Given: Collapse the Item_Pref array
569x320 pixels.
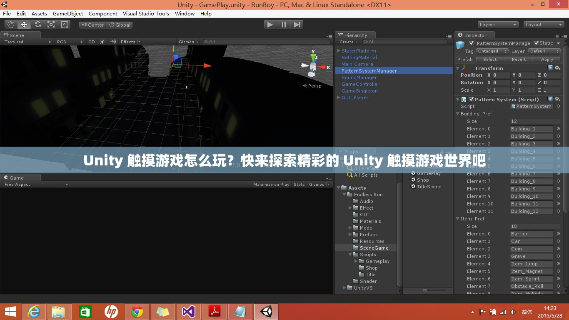Looking at the screenshot, I should 458,219.
